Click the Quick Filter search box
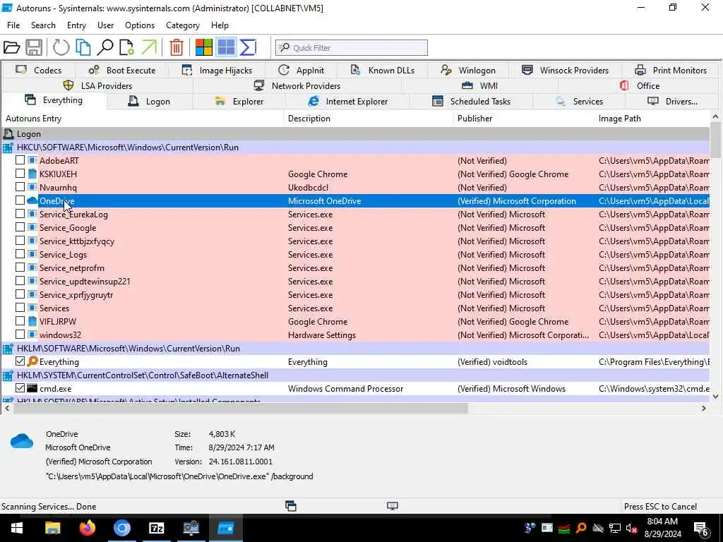723x542 pixels. coord(352,47)
